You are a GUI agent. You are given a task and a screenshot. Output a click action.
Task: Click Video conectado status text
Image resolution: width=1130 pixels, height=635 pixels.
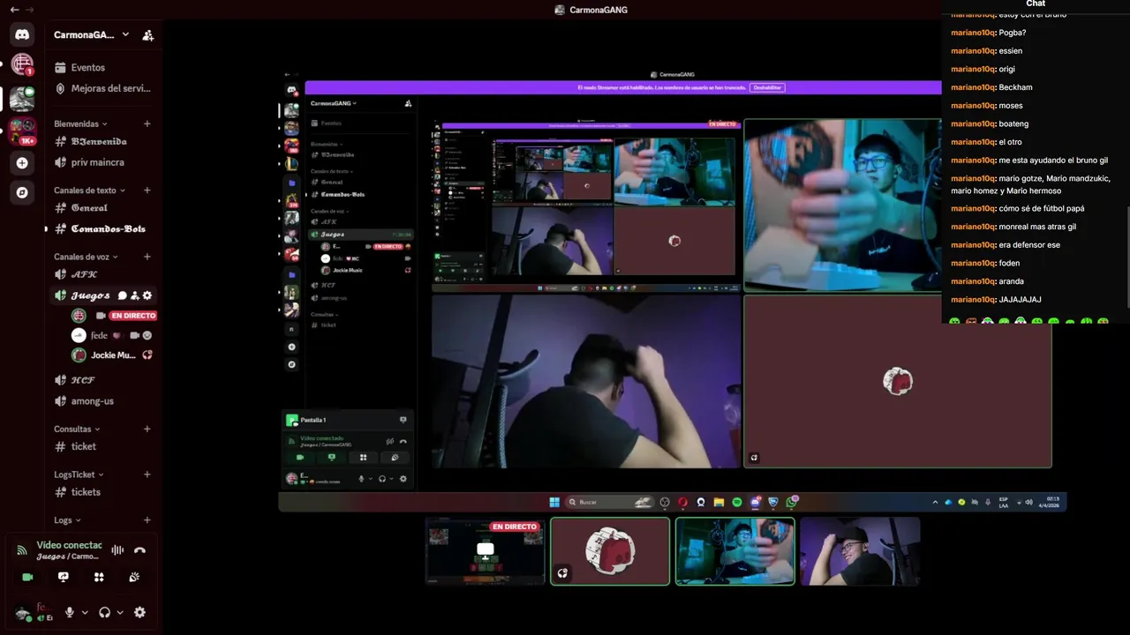(x=69, y=545)
